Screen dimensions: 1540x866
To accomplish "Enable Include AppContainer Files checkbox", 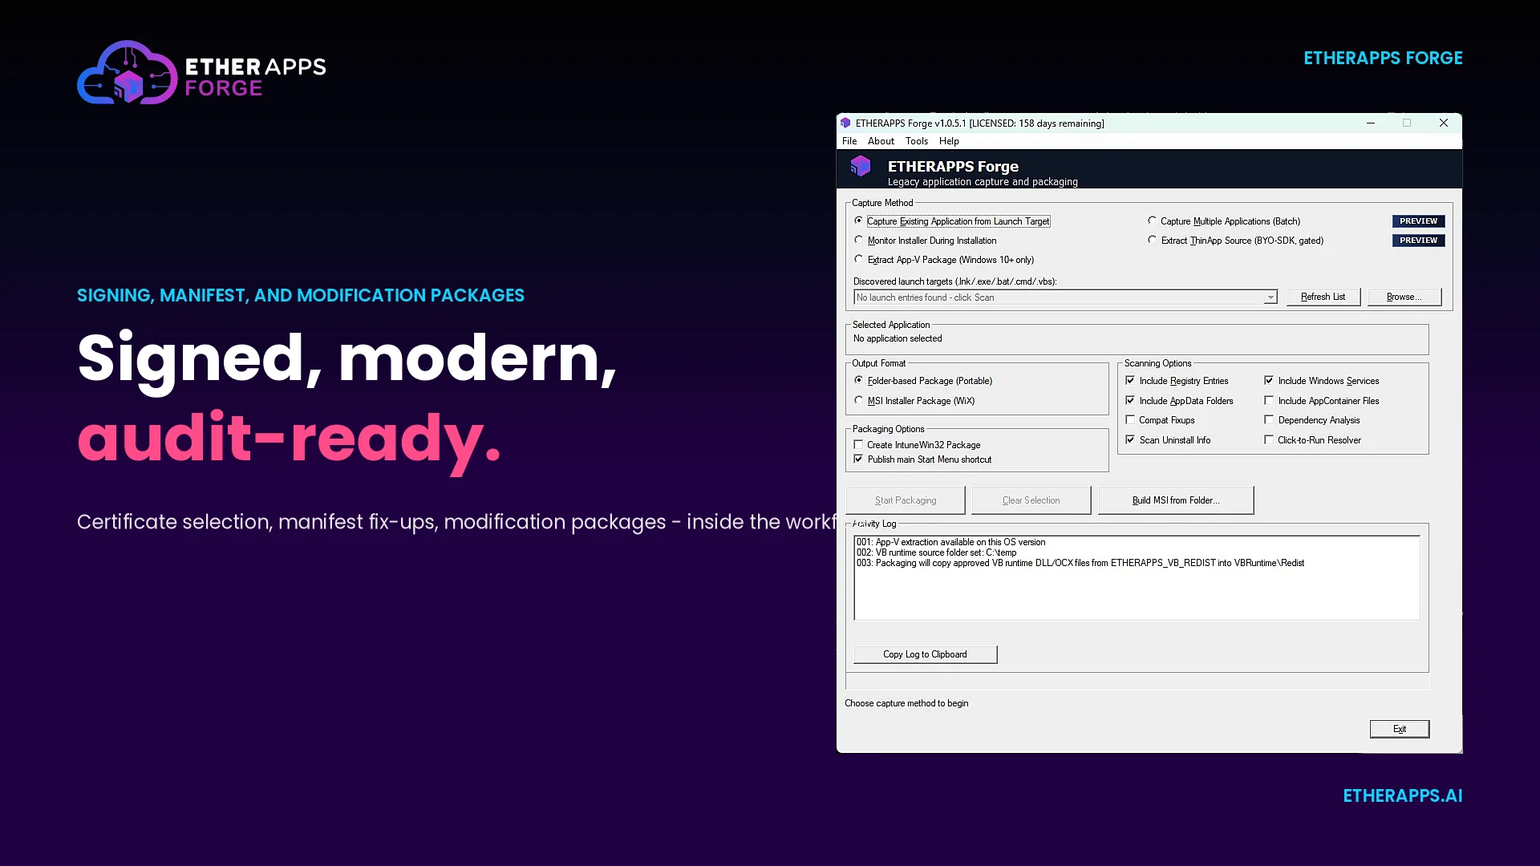I will pos(1269,400).
